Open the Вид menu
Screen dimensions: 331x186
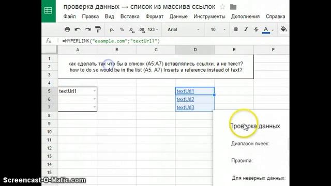click(x=109, y=17)
